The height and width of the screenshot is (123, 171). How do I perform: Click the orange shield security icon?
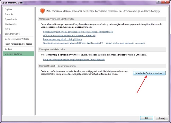42,11
